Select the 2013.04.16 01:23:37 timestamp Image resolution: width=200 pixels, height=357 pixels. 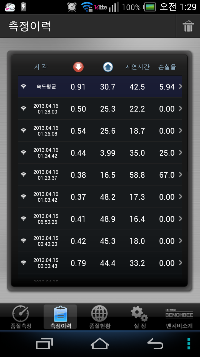point(46,175)
